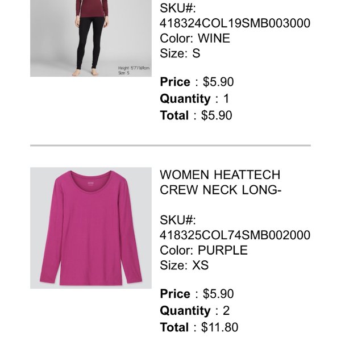Select SKU 418325COL74SMB002000 text
This screenshot has width=341, height=341.
coord(235,235)
